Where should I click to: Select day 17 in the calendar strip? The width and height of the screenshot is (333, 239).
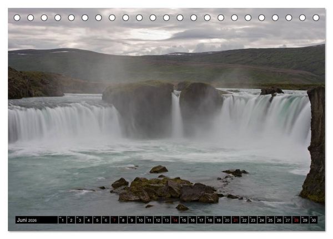[x=201, y=220]
